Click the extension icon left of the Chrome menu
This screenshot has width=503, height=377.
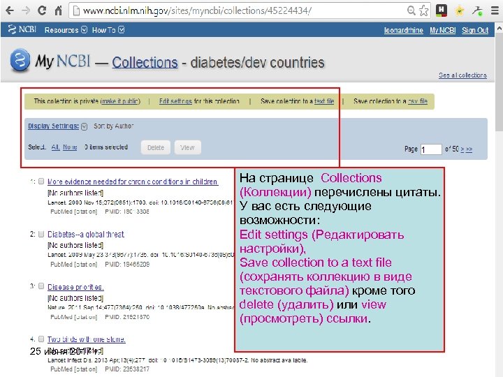coord(477,11)
